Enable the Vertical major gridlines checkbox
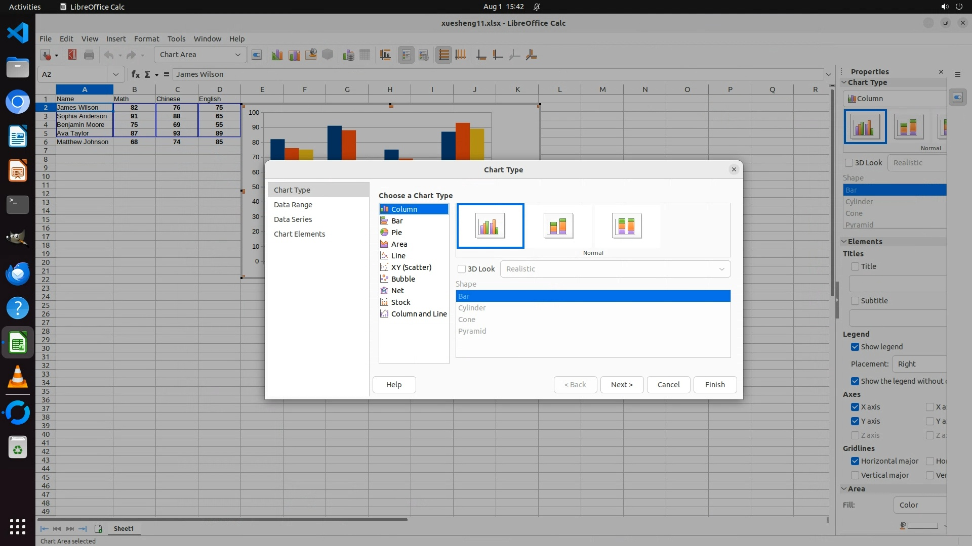 pyautogui.click(x=855, y=475)
